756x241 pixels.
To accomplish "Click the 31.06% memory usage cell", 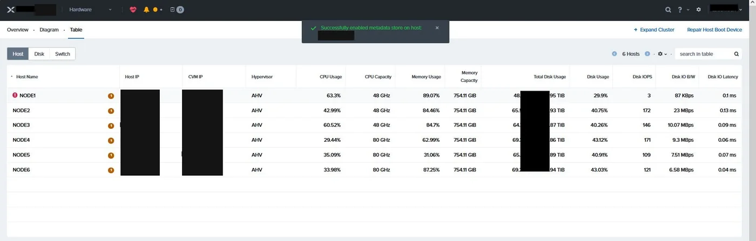I will (431, 155).
